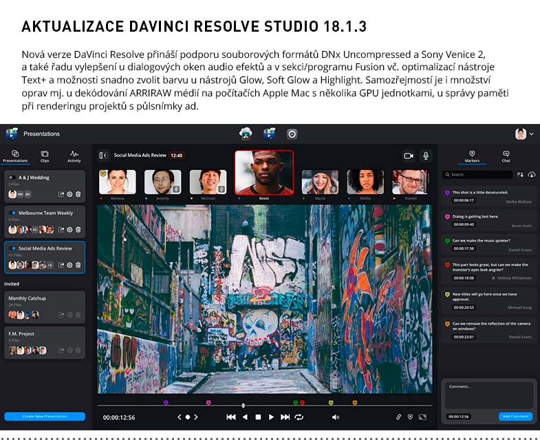
Task: Play in reverse
Action: pyautogui.click(x=245, y=417)
